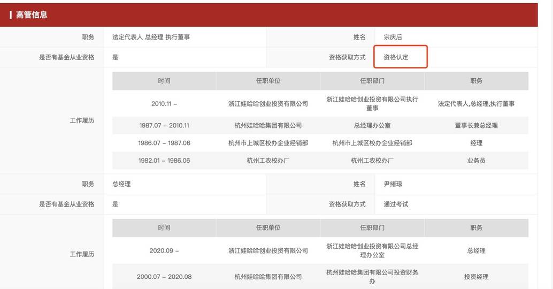Screen dimensions: 553x289
Task: Click the 2000.07 – 2020.08 date range
Action: coord(164,277)
